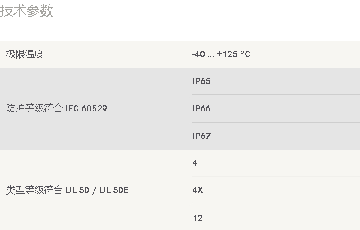Click the IP67 value
This screenshot has height=230, width=360.
click(202, 136)
